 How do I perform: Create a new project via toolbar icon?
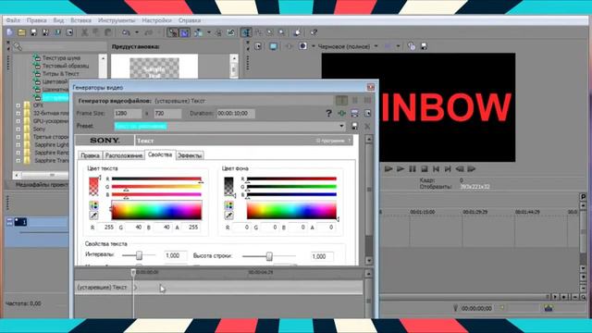pos(10,32)
